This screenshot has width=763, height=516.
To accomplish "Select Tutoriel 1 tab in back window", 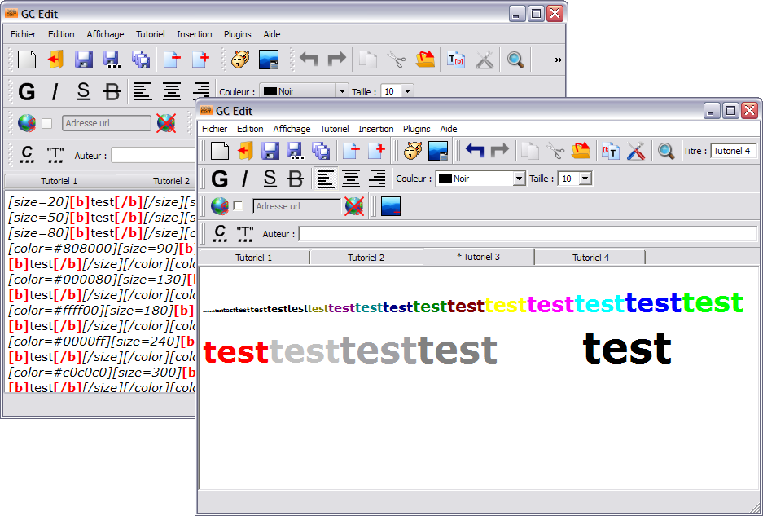I will coord(59,181).
